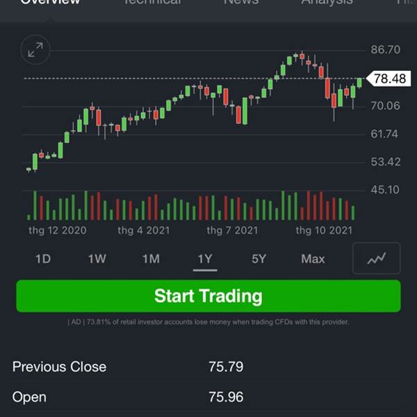
Task: Open the Overview tab
Action: click(50, 3)
